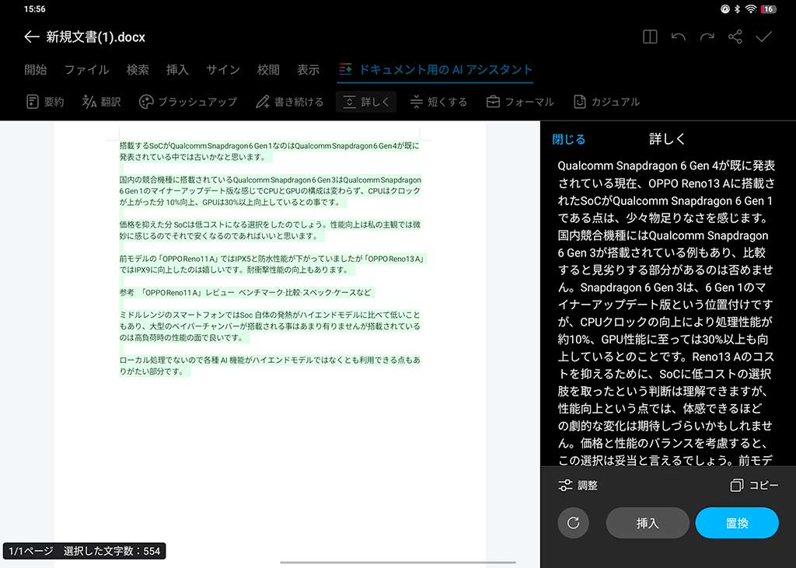Open the 検索 tab

pyautogui.click(x=138, y=69)
